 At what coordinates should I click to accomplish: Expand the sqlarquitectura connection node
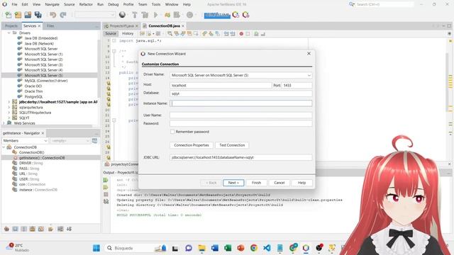pos(9,107)
